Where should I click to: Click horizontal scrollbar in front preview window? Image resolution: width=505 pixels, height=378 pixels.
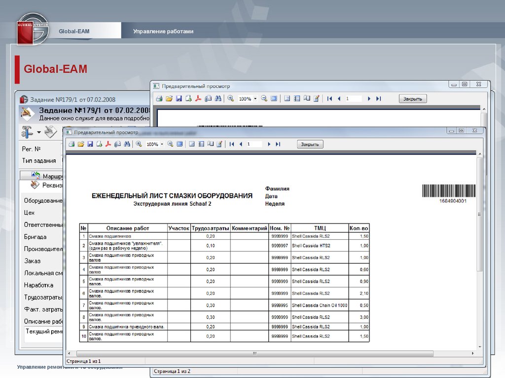(x=254, y=353)
